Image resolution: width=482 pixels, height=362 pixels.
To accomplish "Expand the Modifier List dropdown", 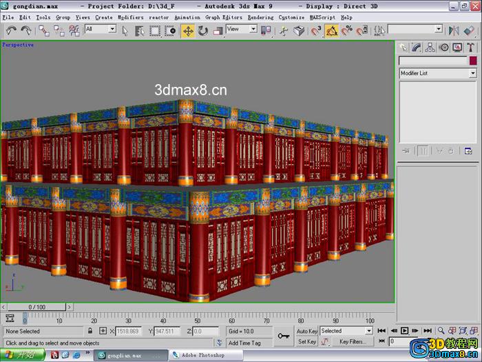I will click(x=438, y=73).
